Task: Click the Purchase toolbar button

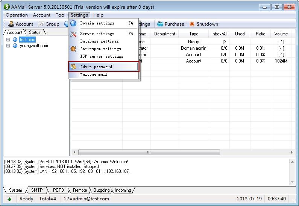Action: [171, 24]
